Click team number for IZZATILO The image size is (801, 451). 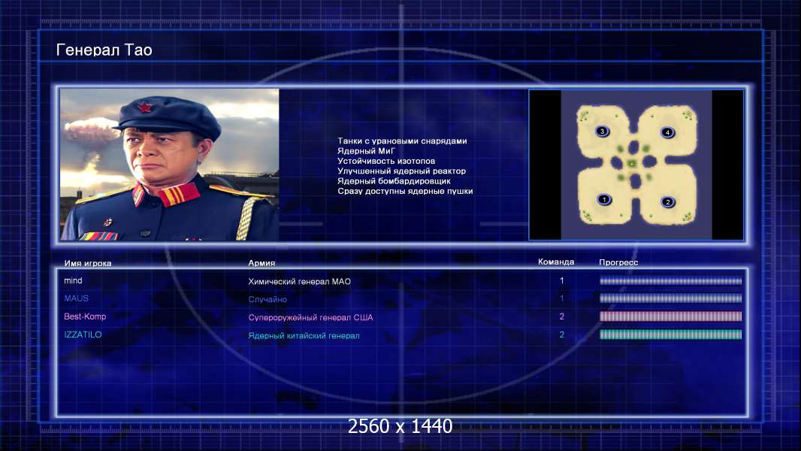[561, 334]
